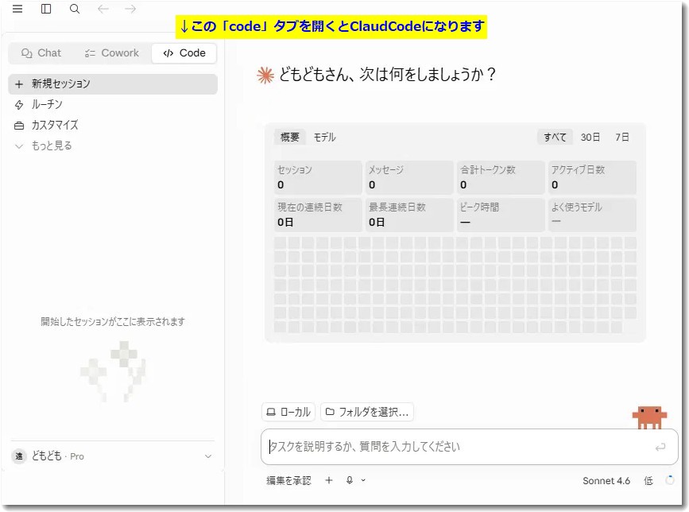Click the Claude starburst logo

point(265,76)
